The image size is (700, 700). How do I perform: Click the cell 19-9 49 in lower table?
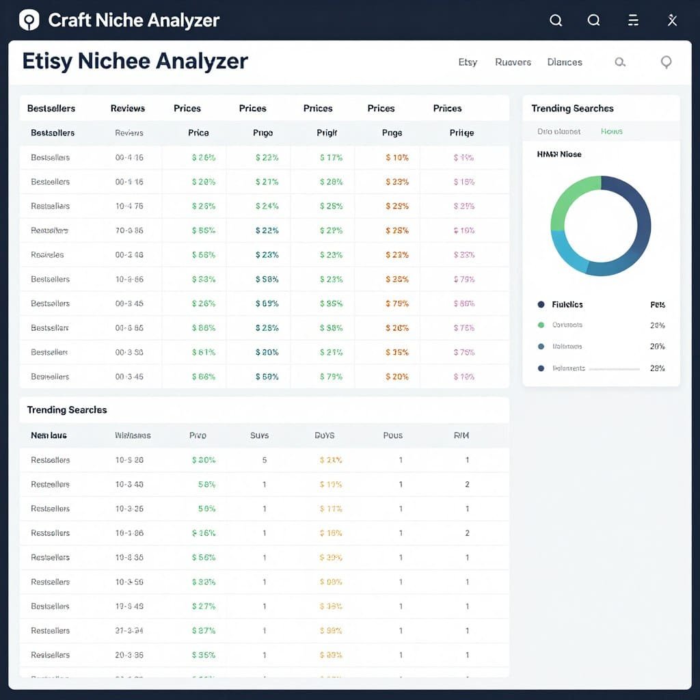click(129, 606)
